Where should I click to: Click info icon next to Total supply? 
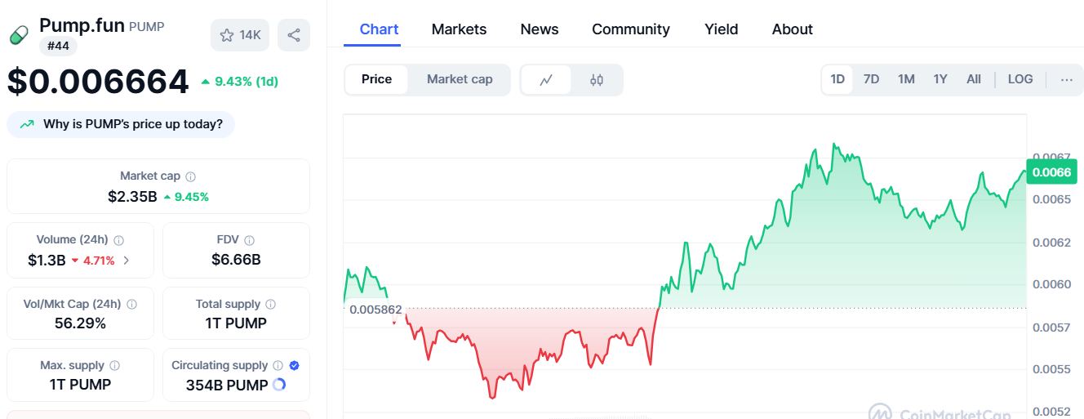271,304
